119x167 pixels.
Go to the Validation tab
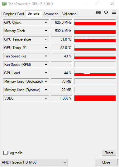click(69, 14)
